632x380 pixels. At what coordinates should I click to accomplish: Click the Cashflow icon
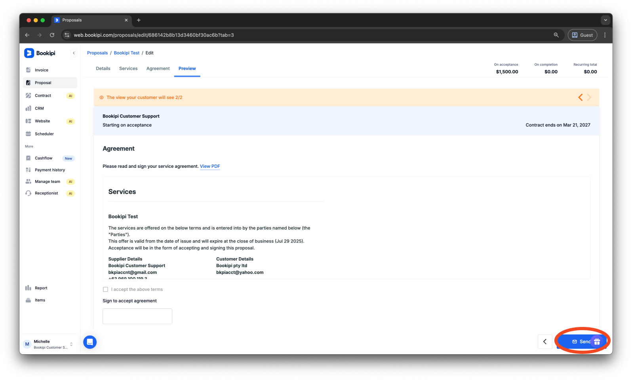29,158
